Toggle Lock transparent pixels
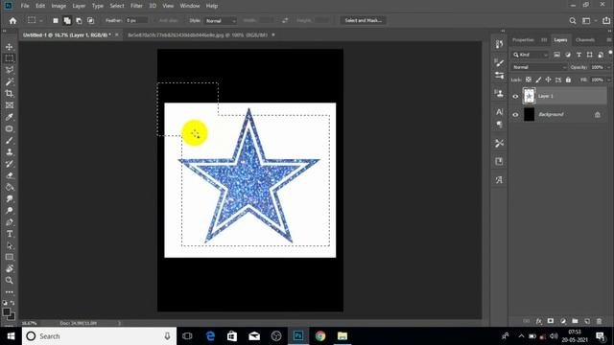This screenshot has height=345, width=614. pos(529,80)
